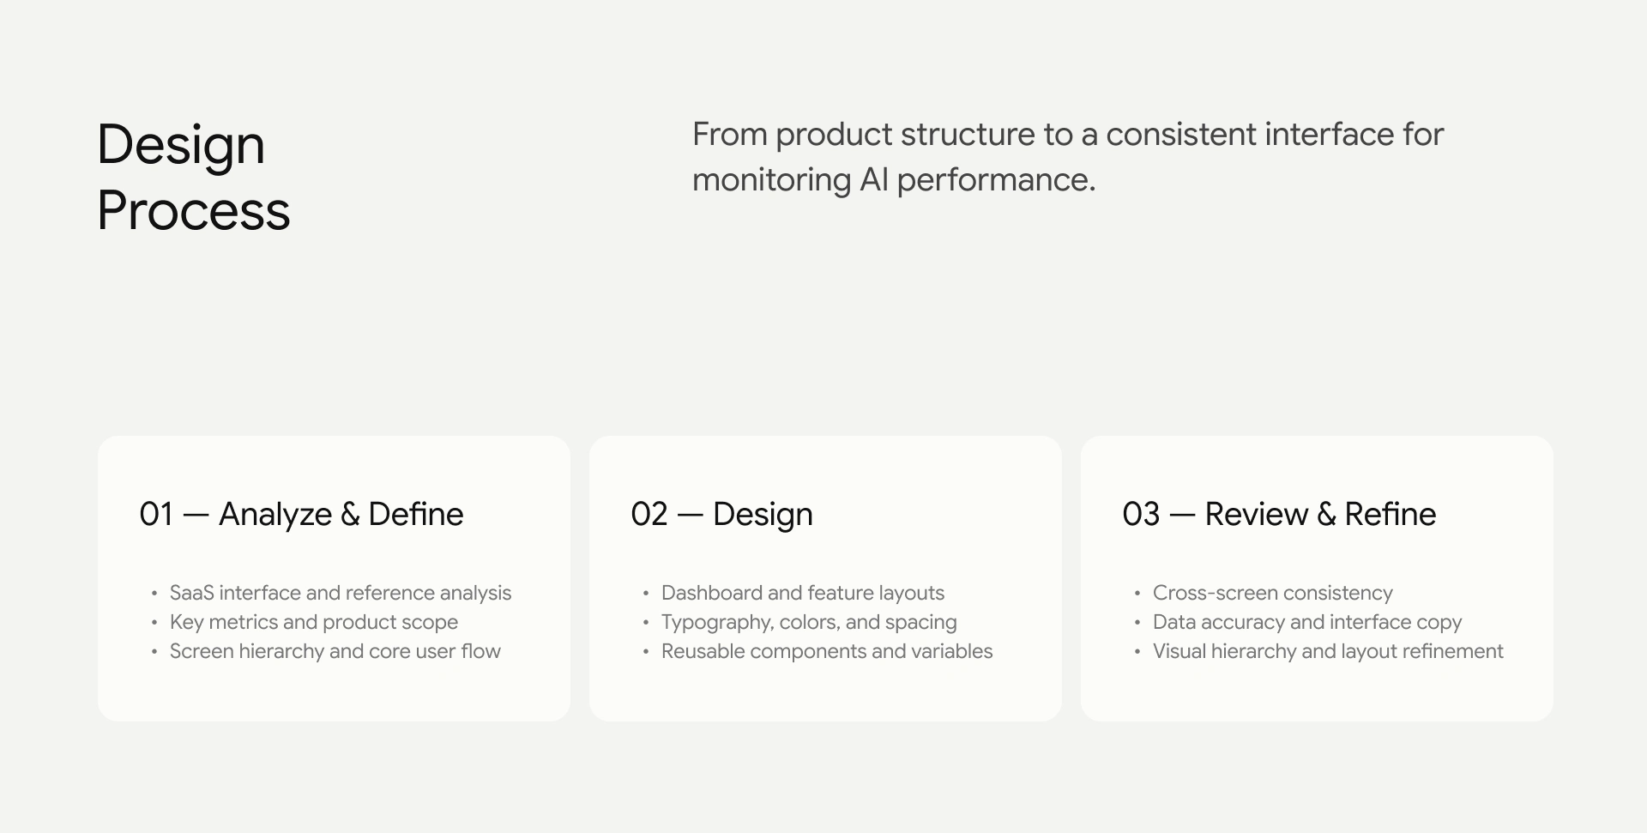1647x833 pixels.
Task: Click the first card's empty bottom area
Action: tap(334, 693)
